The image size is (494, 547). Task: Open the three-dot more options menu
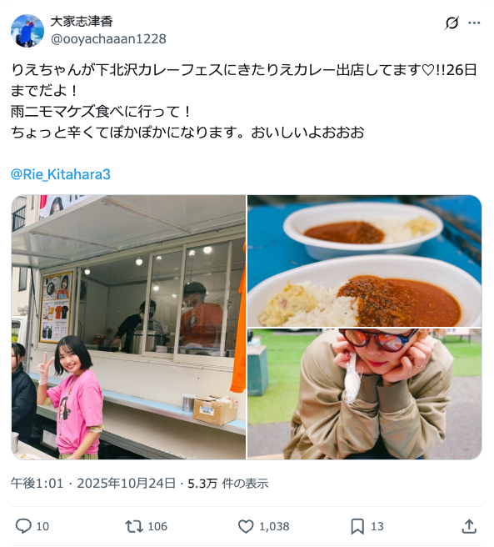474,23
